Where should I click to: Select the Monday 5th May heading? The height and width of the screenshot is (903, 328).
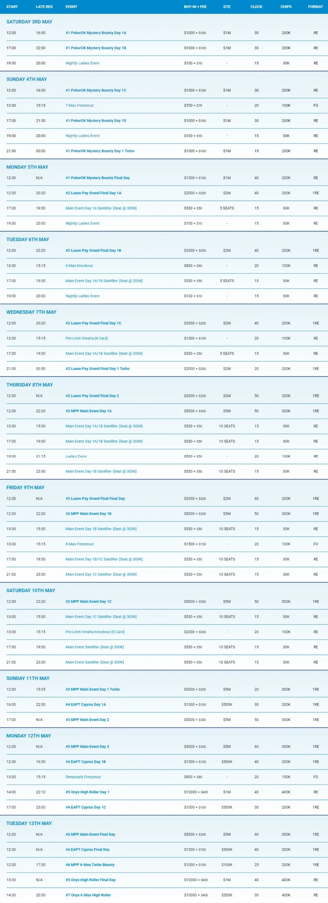(27, 167)
